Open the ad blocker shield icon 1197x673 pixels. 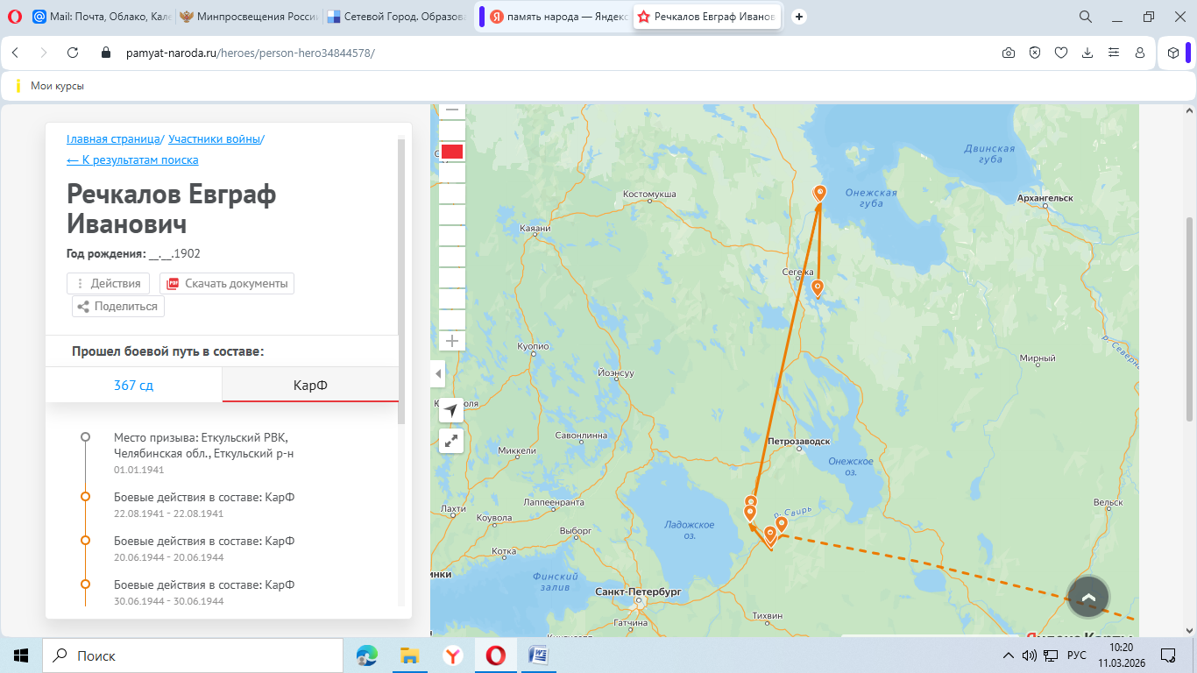tap(1035, 53)
